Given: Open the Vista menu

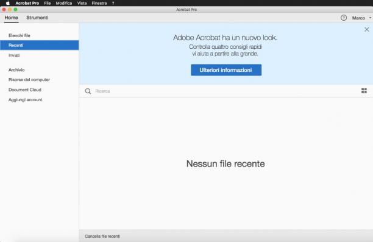Looking at the screenshot, I should [82, 3].
